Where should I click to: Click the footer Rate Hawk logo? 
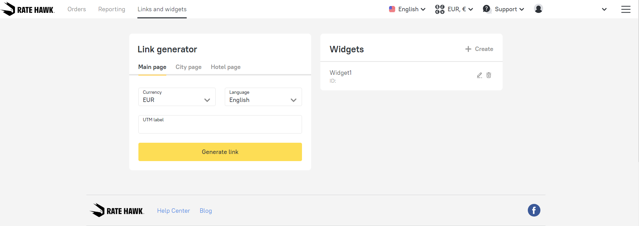point(117,210)
